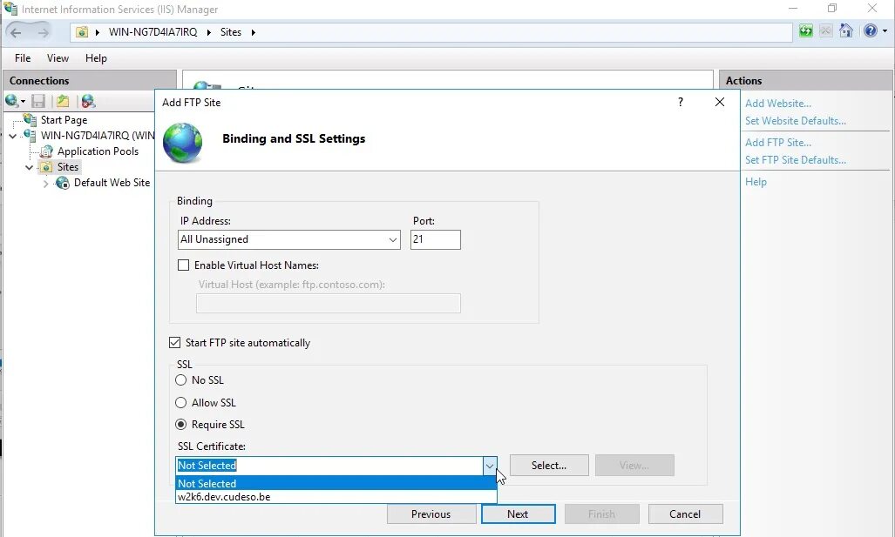Click the Home icon in address bar
This screenshot has width=895, height=537.
point(846,30)
